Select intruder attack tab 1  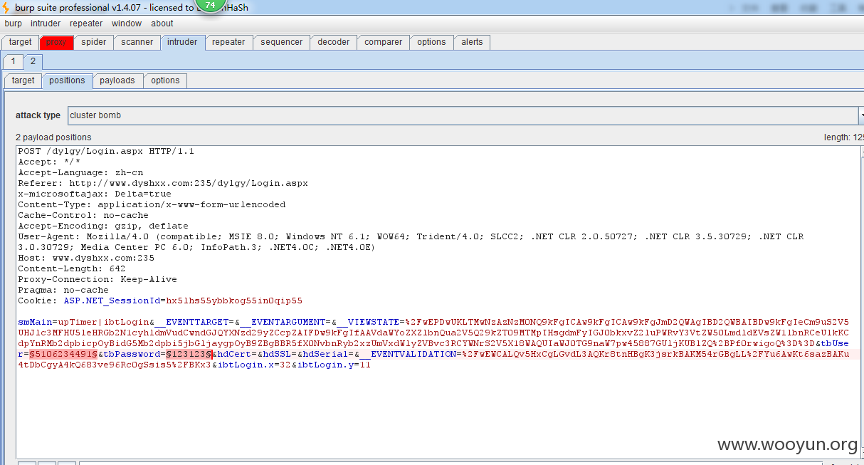click(13, 61)
